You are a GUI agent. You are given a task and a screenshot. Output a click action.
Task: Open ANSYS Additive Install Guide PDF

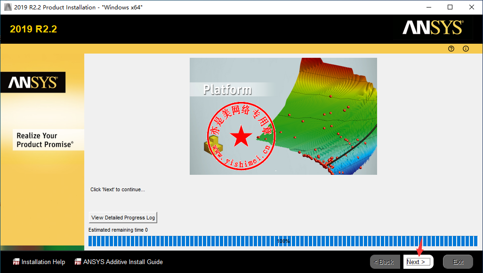point(119,262)
